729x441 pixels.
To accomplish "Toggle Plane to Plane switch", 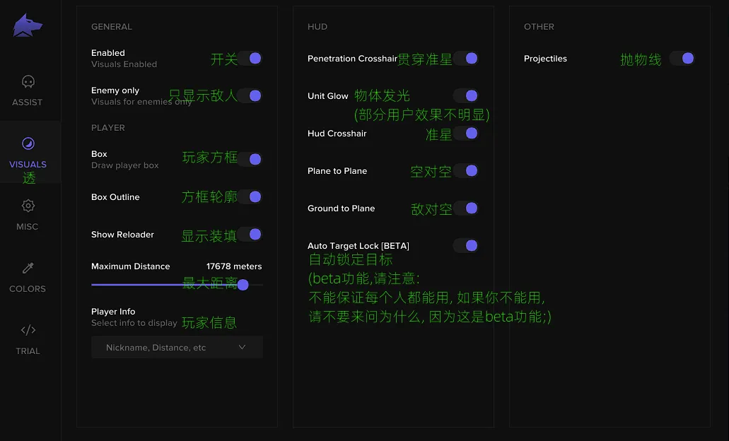I will point(466,171).
